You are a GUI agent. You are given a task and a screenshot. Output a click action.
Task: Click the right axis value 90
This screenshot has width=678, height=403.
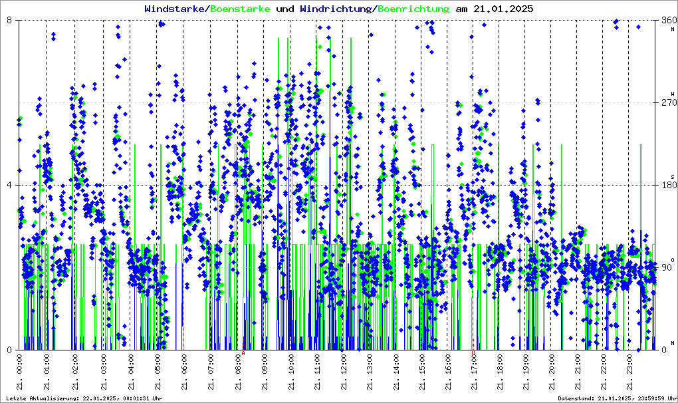tap(666, 267)
